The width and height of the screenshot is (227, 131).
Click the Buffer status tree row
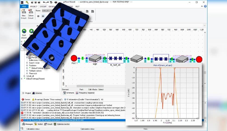(36, 60)
